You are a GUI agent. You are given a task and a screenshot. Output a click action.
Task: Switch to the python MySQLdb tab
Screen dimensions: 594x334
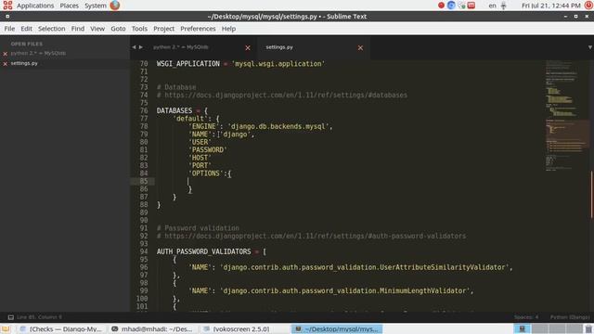tap(181, 47)
